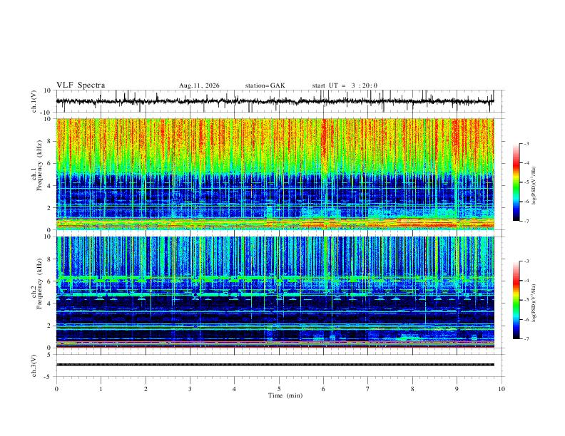The image size is (565, 436).
Task: Click the 10 minute tick on Time axis
Action: point(502,389)
